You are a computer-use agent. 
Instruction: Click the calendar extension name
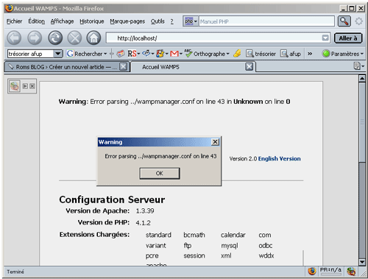point(233,235)
